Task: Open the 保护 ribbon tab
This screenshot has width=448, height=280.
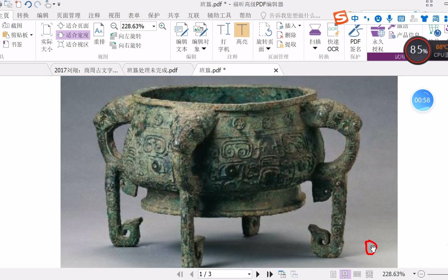Action: 154,15
